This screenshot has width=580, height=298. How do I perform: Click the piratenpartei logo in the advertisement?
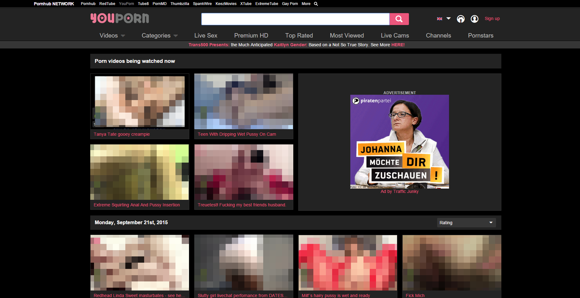(x=372, y=101)
